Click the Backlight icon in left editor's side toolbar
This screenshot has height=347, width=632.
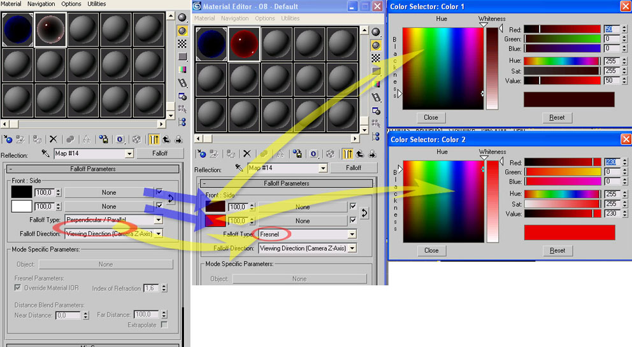182,30
